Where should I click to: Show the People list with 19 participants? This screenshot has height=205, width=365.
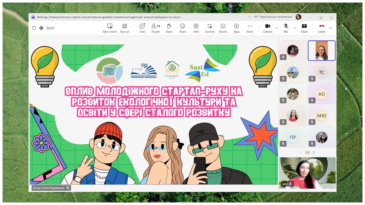point(155,28)
